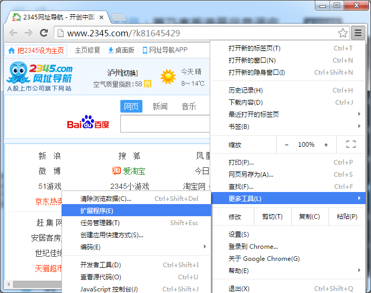Choose 关于 Google Chrome(G) item
This screenshot has width=371, height=293.
288,259
